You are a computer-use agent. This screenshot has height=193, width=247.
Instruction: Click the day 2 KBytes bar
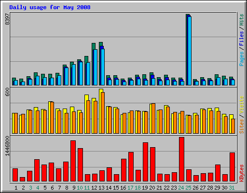pyautogui.click(x=23, y=179)
